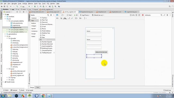
Task: Click the scroll-from-source target icon in Project panel
Action: click(x=17, y=12)
